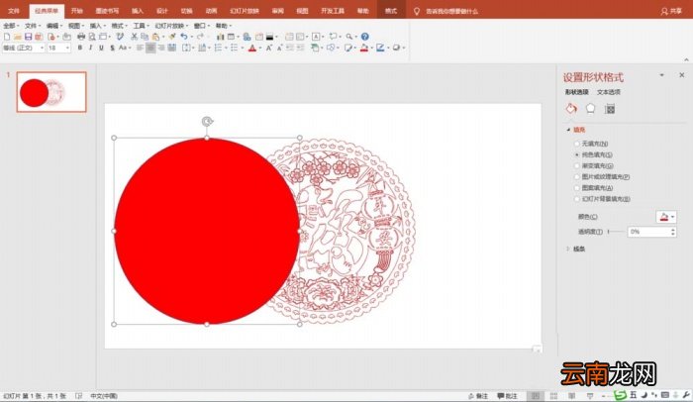The width and height of the screenshot is (693, 402).
Task: Toggle text Shadow S button
Action: pyautogui.click(x=112, y=48)
